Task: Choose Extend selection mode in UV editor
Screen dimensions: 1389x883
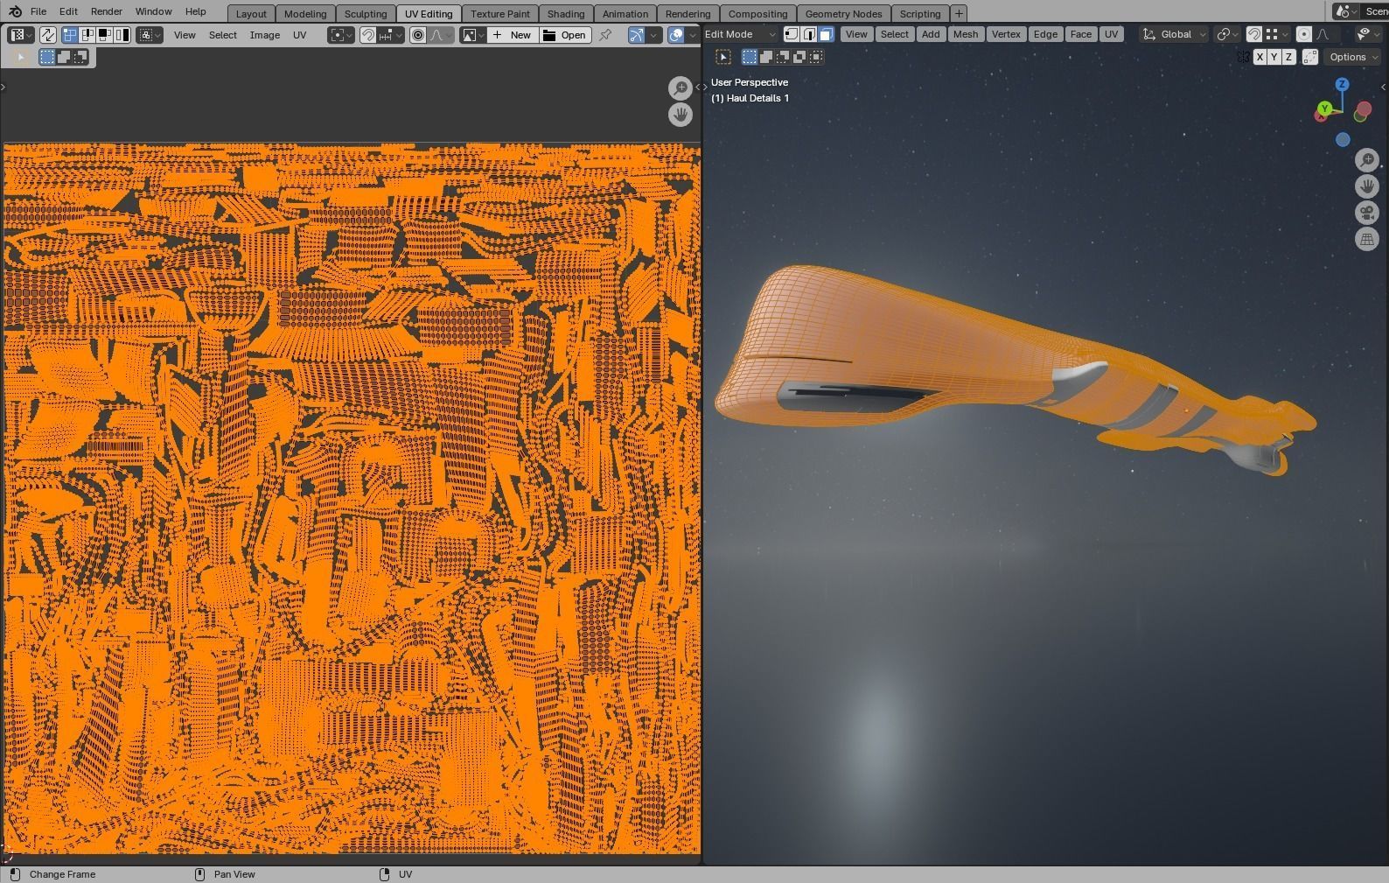Action: click(64, 57)
